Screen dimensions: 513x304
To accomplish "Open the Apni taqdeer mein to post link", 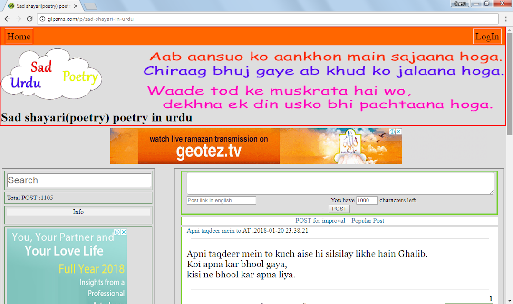I will 213,231.
